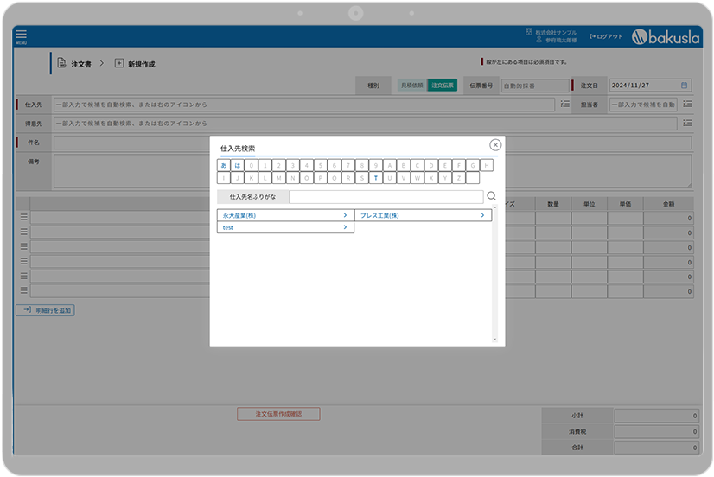Select the 見積依頼 type toggle
The height and width of the screenshot is (477, 714).
click(411, 86)
